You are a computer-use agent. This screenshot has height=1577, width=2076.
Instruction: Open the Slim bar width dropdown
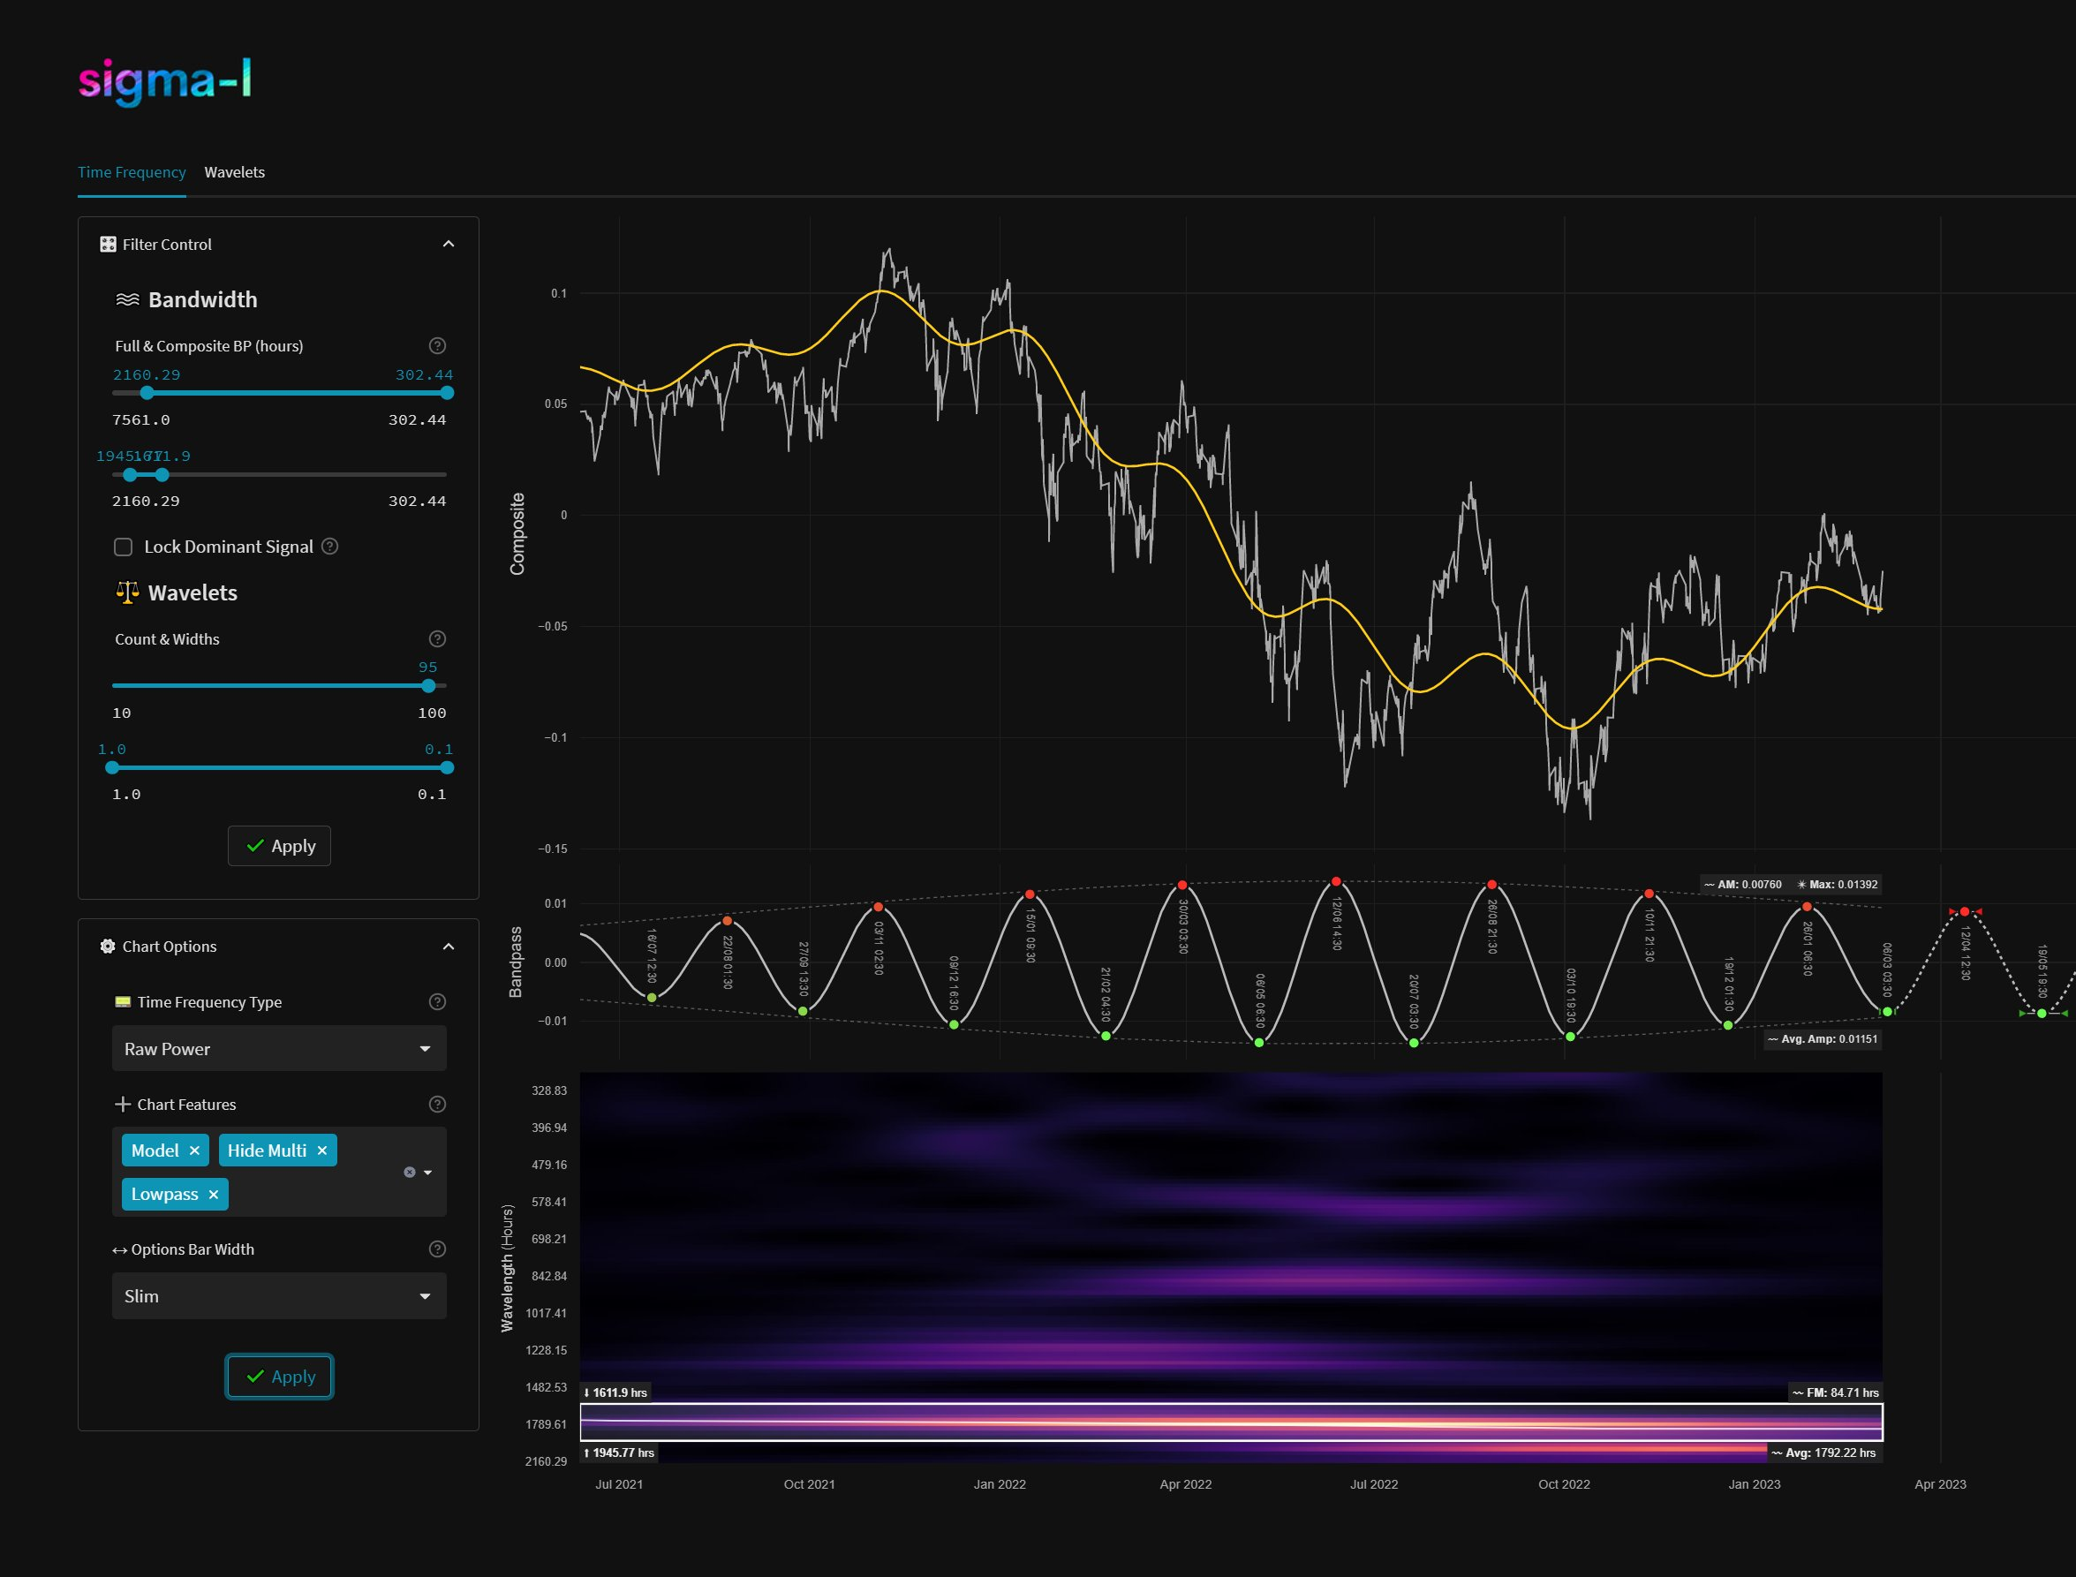pyautogui.click(x=279, y=1295)
